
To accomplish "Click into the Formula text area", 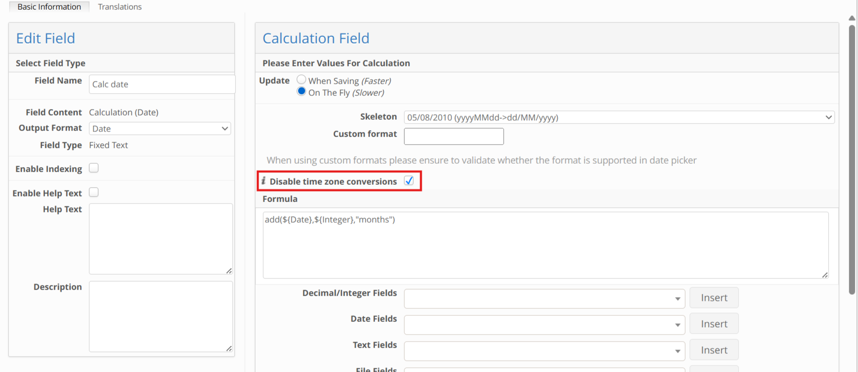I will pos(546,245).
